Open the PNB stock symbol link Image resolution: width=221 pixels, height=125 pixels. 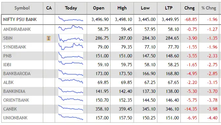click(7, 56)
